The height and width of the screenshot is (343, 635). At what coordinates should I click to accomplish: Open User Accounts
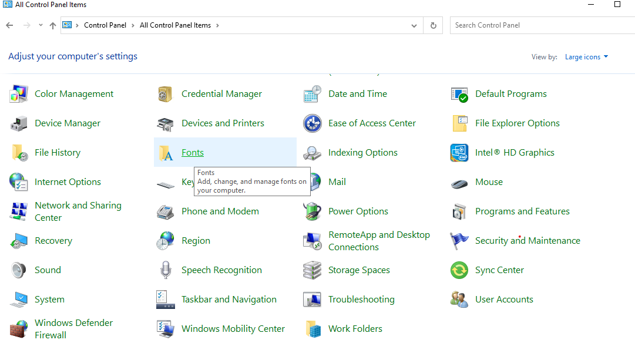pyautogui.click(x=503, y=299)
